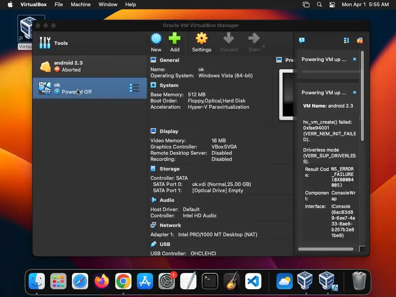Open the Start dropdown arrow
Screen dimensions: 396x297
tap(264, 46)
